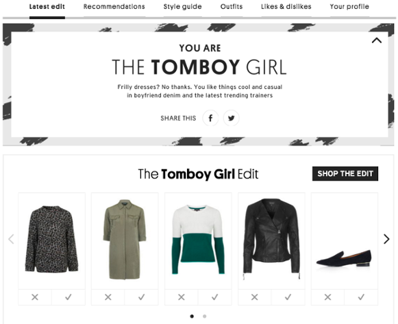Go back with left carousel arrow
398x324 pixels.
(11, 239)
